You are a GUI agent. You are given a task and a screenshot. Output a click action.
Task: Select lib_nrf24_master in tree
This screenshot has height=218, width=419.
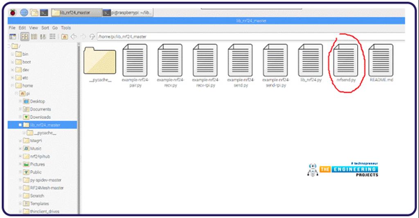[x=42, y=125]
